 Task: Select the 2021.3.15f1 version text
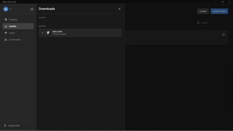(57, 32)
